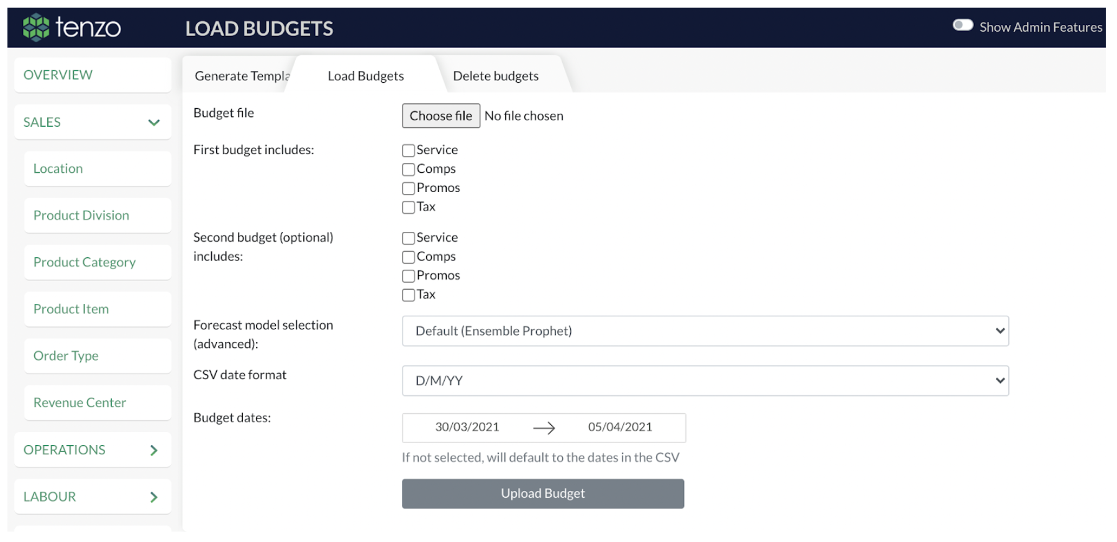Open Order Type in the sidebar
This screenshot has height=542, width=1117.
(98, 356)
